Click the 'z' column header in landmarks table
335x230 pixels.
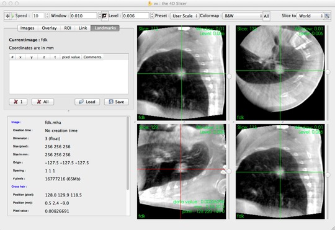tap(44, 57)
